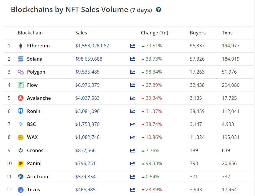Open the Arbitrum blockchain link
This screenshot has height=196, width=255.
37,177
